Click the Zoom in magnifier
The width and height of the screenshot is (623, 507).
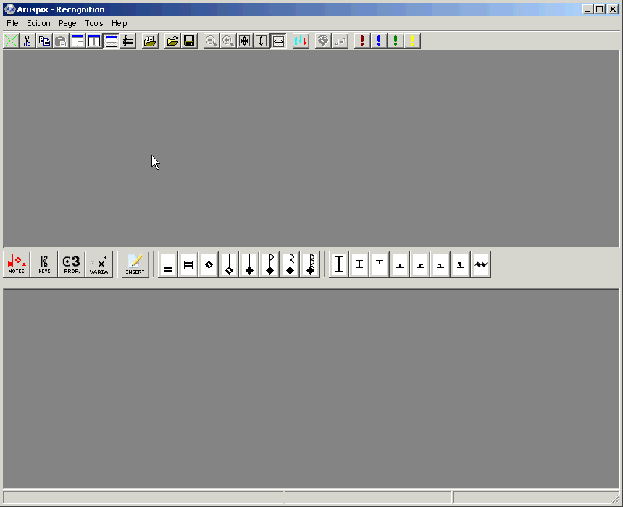click(x=227, y=41)
